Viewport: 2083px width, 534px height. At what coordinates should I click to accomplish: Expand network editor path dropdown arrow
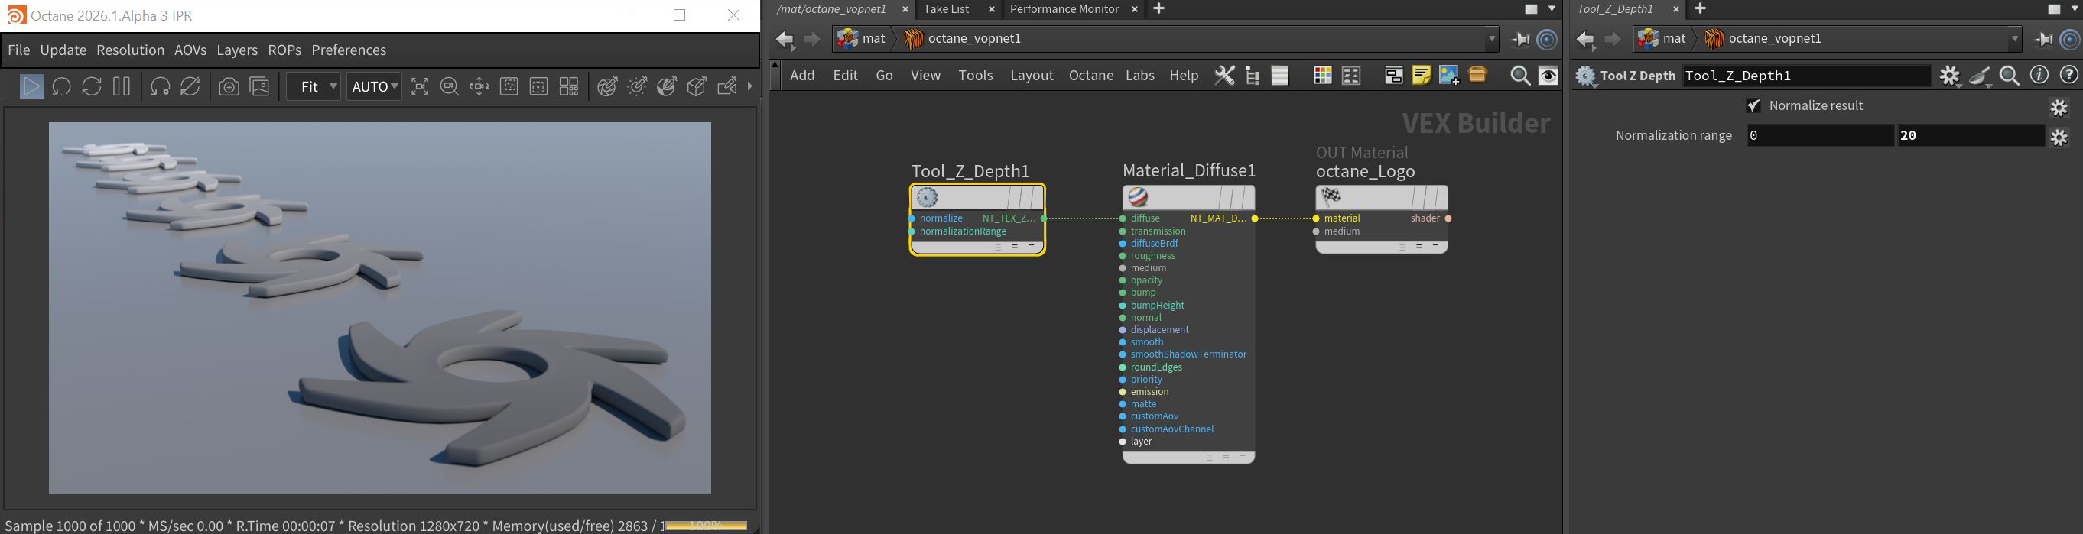pyautogui.click(x=1491, y=39)
